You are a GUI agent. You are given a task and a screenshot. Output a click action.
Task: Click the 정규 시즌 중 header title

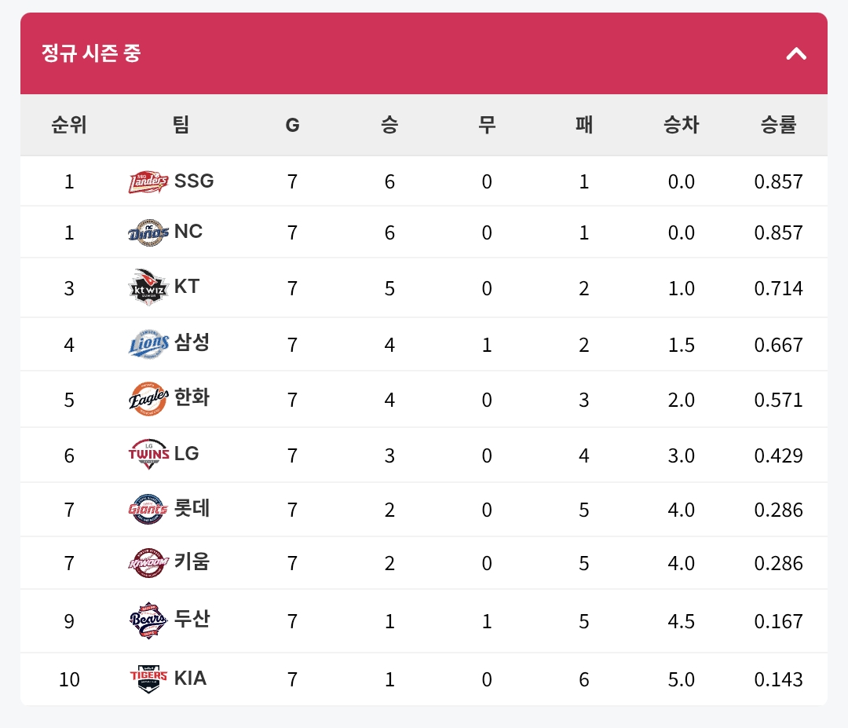pos(91,53)
